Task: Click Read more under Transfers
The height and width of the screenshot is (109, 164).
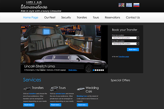Action: [29, 105]
